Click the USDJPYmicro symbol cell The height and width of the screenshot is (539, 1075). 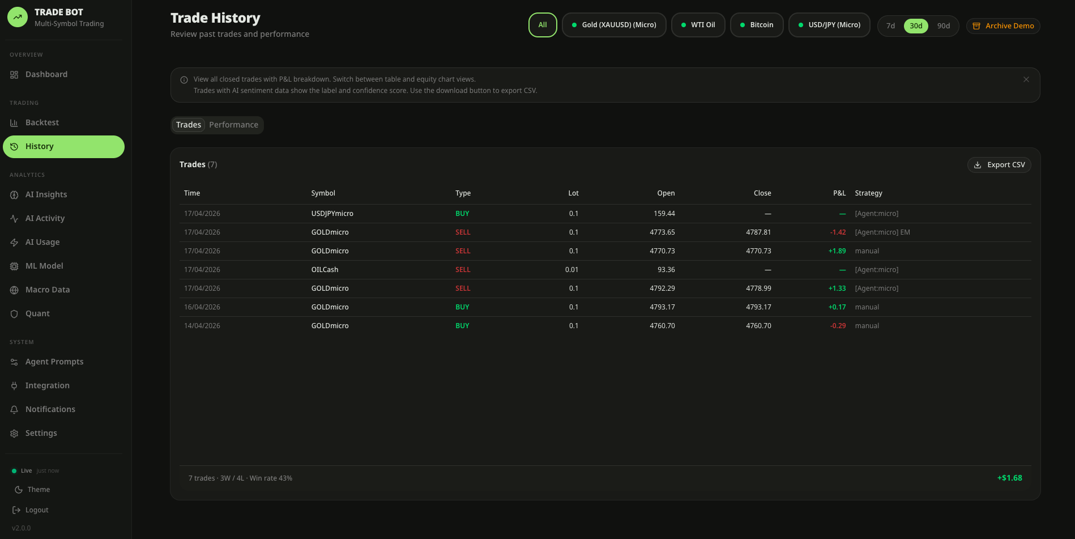[x=332, y=214]
